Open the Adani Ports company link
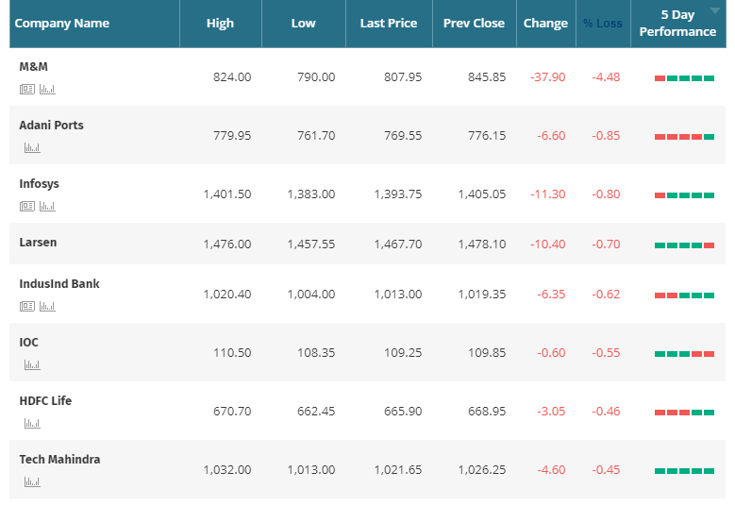 point(51,126)
